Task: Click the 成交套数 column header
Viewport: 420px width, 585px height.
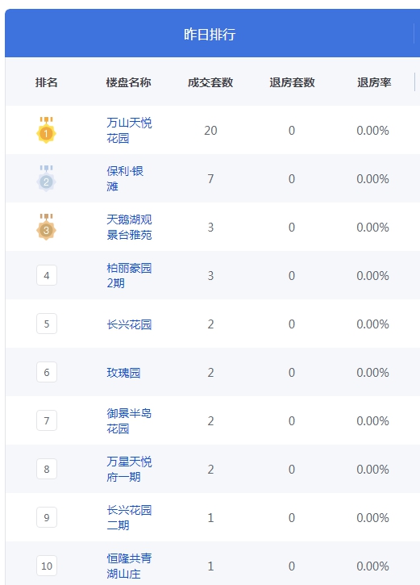Action: (210, 82)
